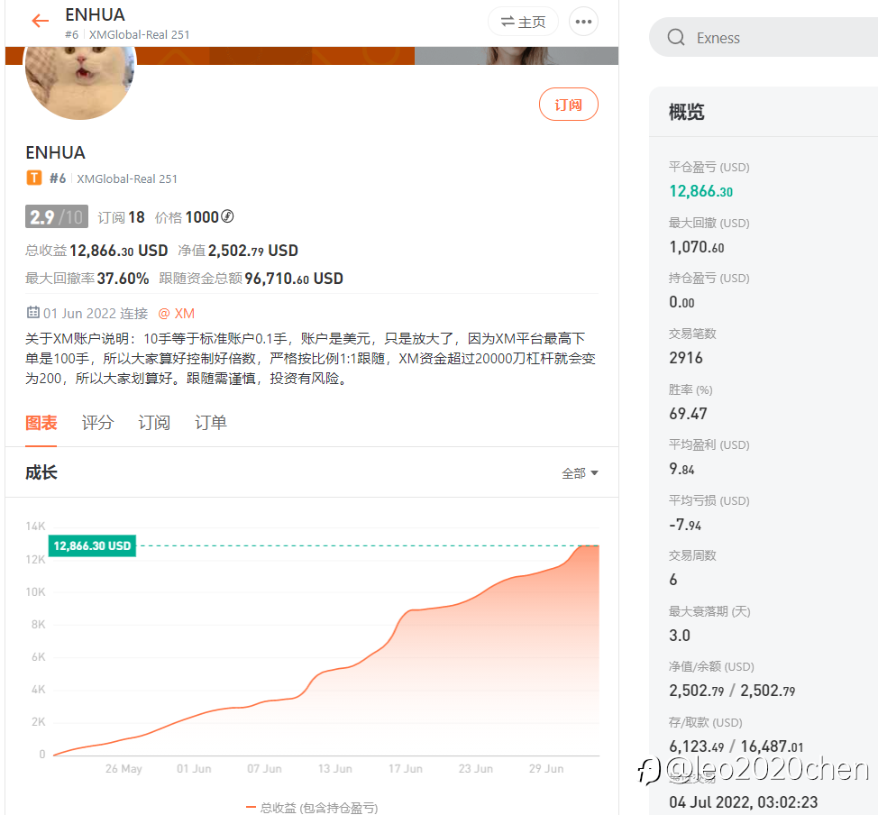This screenshot has width=878, height=815.
Task: Expand the 全部 time range dropdown
Action: coord(580,473)
